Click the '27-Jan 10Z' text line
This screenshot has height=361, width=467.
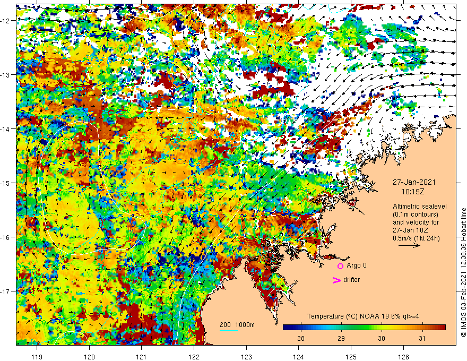coord(410,230)
